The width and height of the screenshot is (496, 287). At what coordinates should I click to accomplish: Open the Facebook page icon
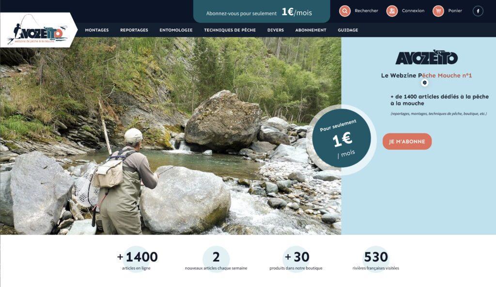pyautogui.click(x=478, y=11)
